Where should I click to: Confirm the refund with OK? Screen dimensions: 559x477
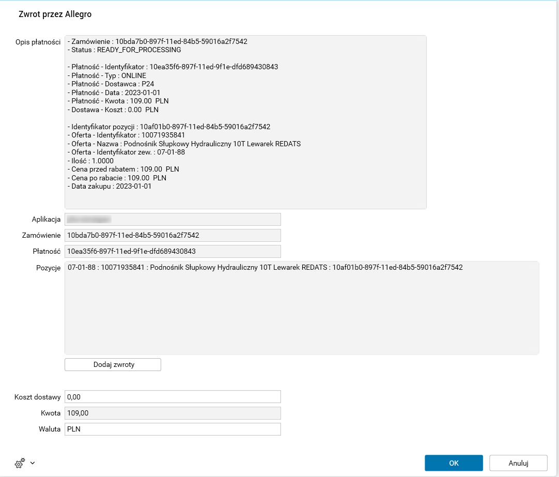click(x=454, y=463)
